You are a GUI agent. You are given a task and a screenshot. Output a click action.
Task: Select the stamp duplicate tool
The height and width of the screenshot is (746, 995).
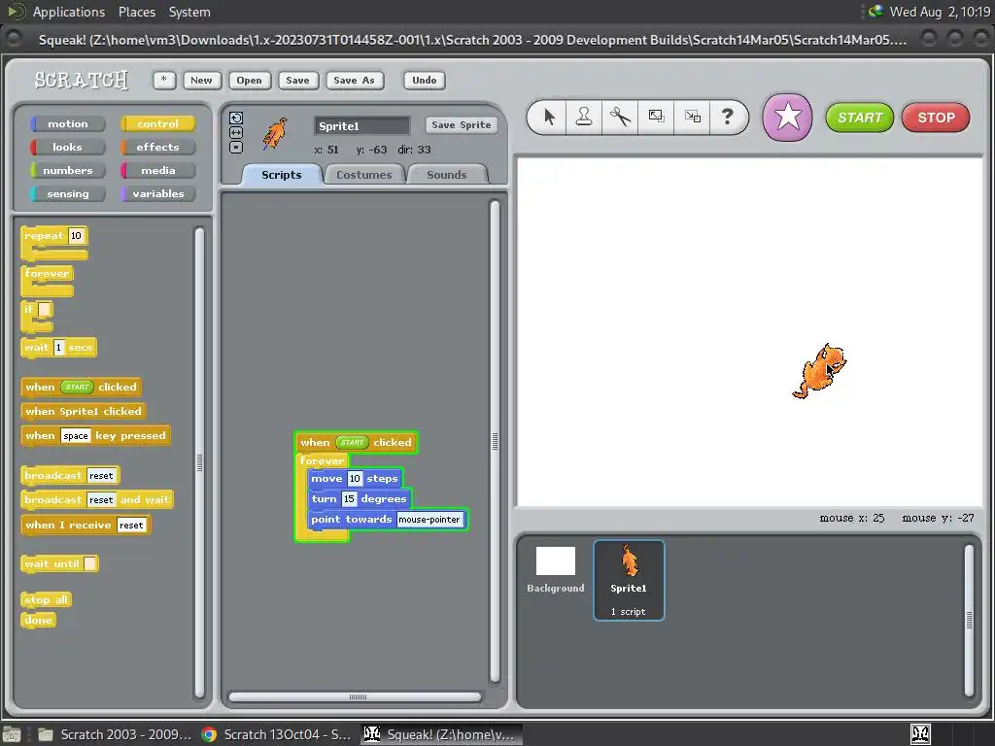point(584,117)
